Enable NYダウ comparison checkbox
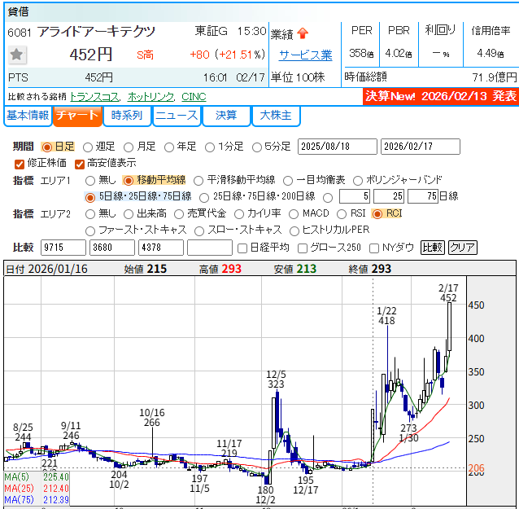The image size is (519, 509). click(x=374, y=248)
